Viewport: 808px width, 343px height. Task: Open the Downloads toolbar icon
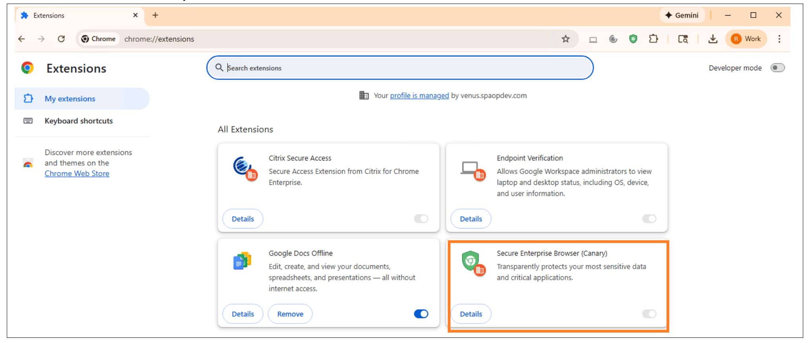coord(713,39)
